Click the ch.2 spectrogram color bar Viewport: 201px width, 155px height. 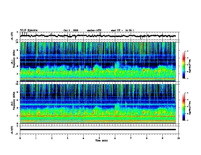[184, 107]
